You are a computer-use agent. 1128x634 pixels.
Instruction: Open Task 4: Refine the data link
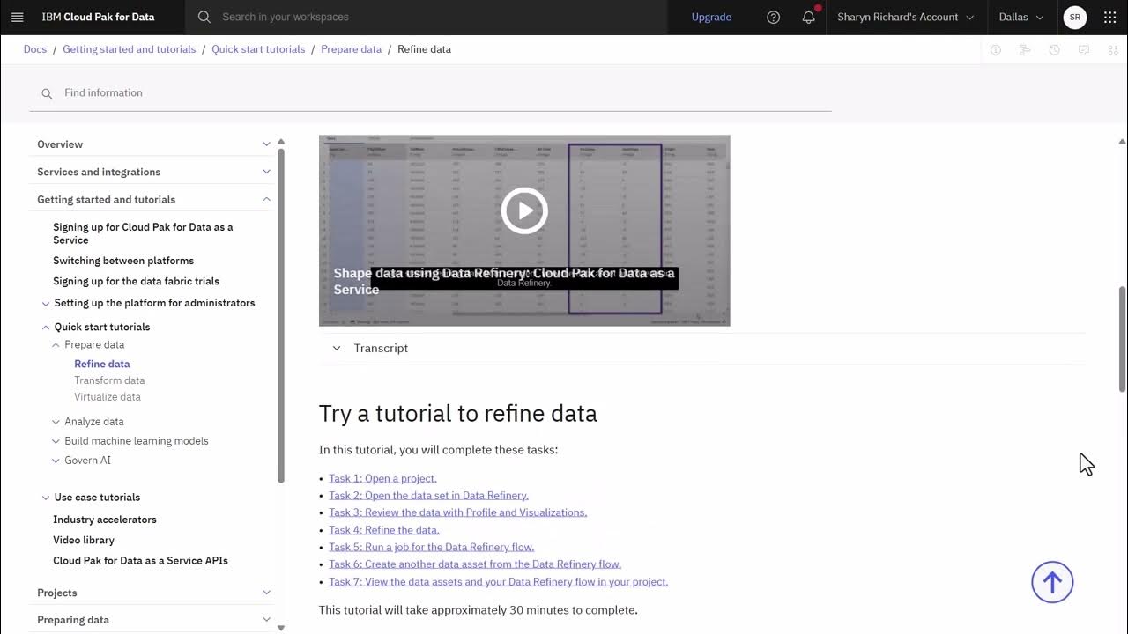(384, 530)
